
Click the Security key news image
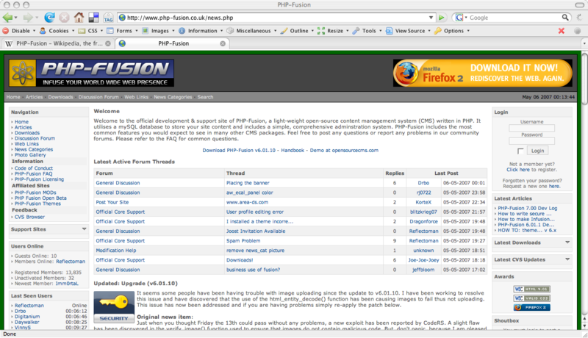pos(114,307)
